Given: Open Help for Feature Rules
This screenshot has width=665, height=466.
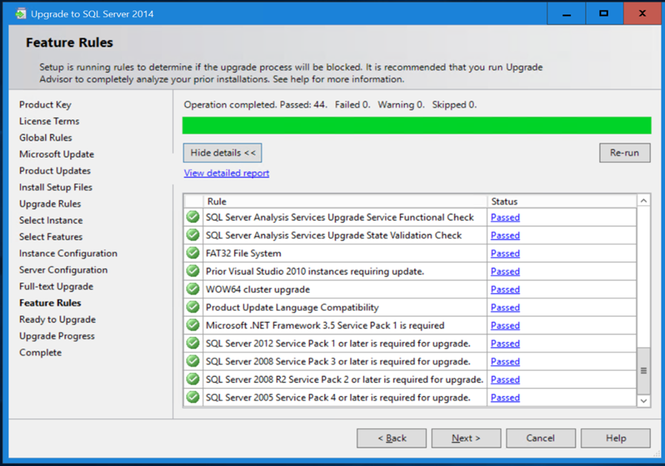Looking at the screenshot, I should coord(615,438).
